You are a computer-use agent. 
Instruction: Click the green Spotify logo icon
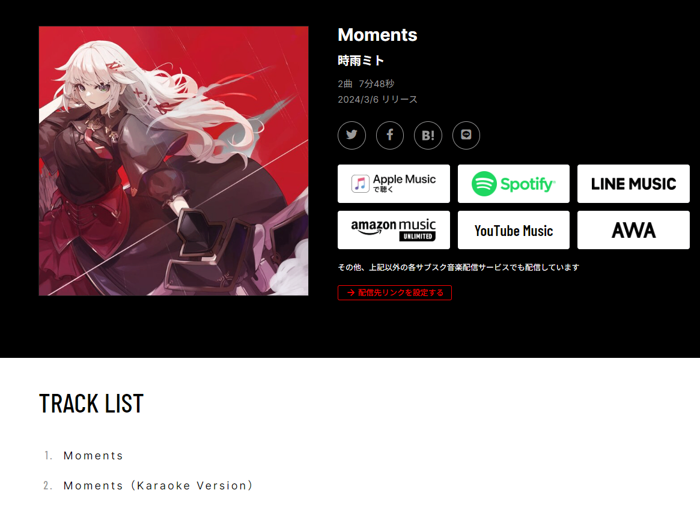(x=484, y=184)
